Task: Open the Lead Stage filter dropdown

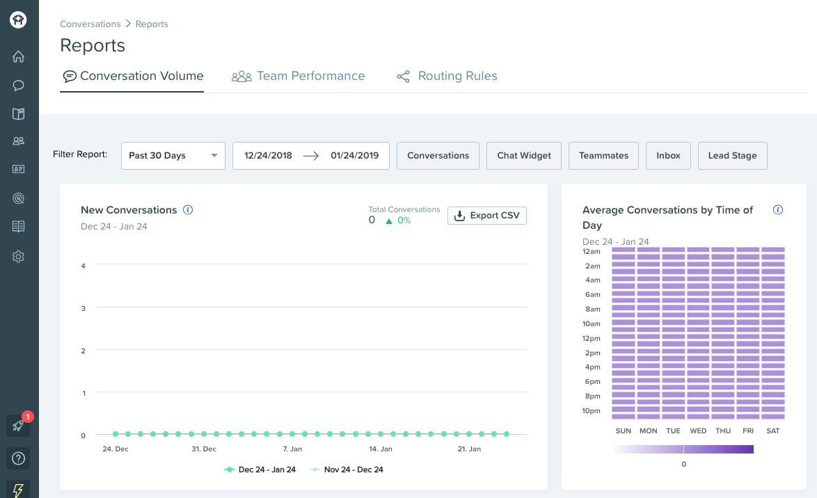Action: click(732, 156)
